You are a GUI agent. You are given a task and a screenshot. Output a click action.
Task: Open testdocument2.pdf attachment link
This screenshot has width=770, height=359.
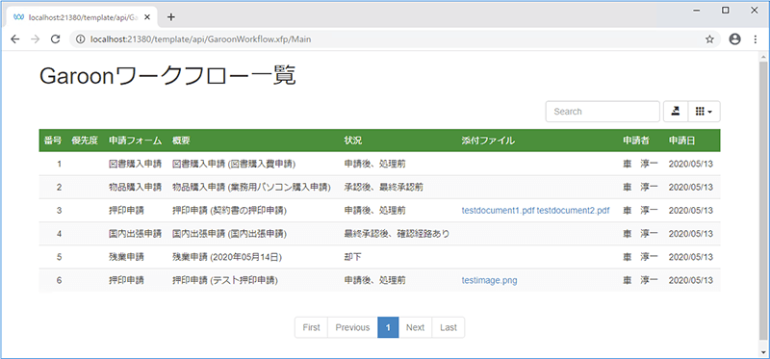[x=573, y=210]
